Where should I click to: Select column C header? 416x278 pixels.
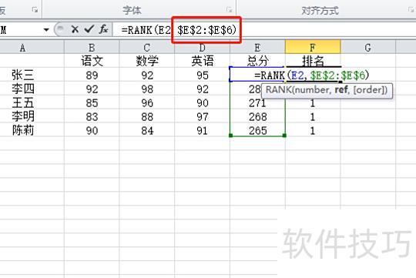(x=147, y=48)
